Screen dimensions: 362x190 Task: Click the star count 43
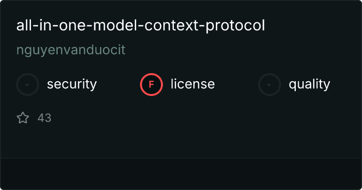pyautogui.click(x=44, y=118)
